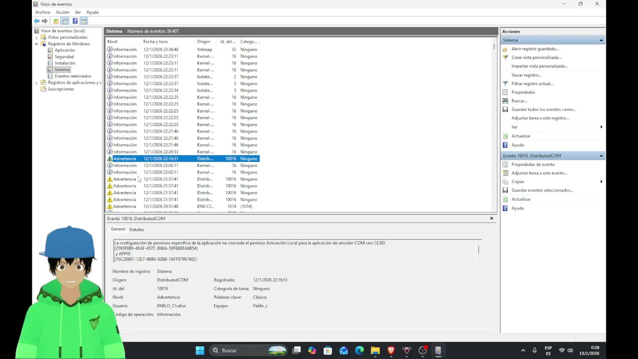Select the Instalación log
This screenshot has height=359, width=638.
click(x=65, y=63)
